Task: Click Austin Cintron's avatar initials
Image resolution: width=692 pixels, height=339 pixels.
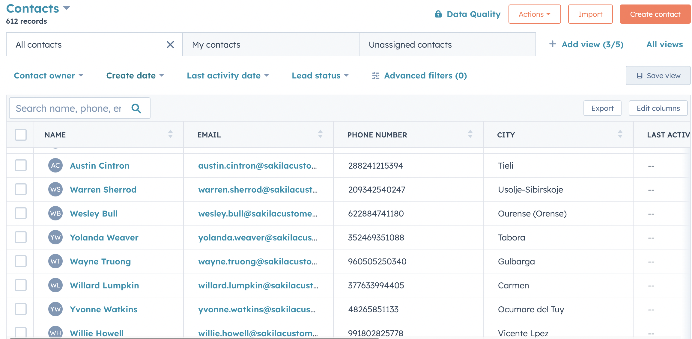Action: point(55,165)
